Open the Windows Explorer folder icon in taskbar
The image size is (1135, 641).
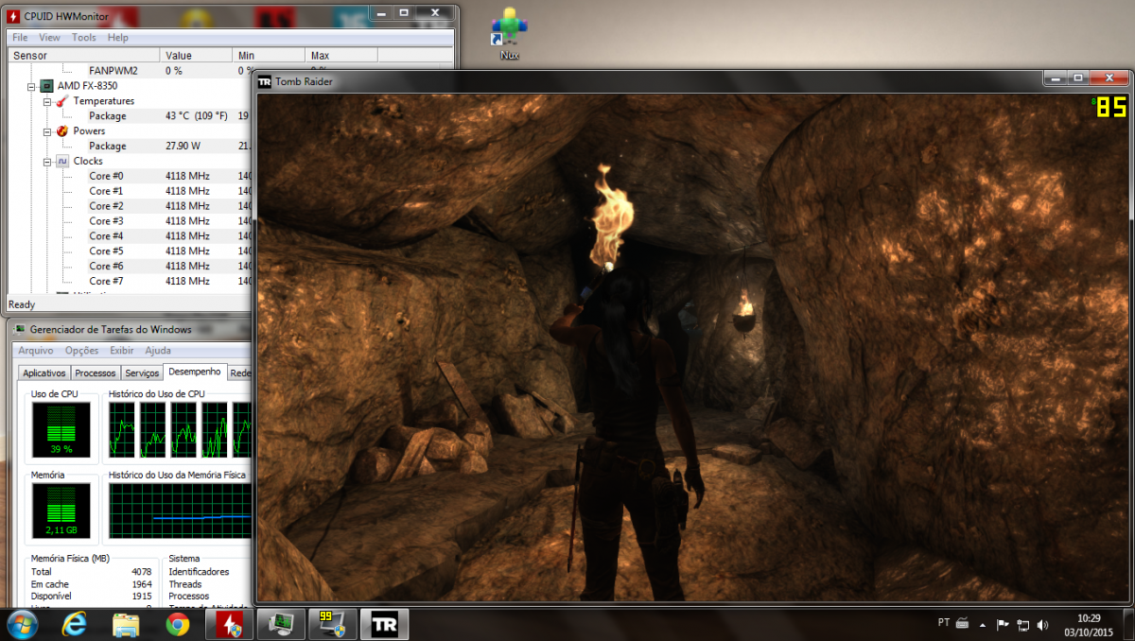(x=126, y=624)
